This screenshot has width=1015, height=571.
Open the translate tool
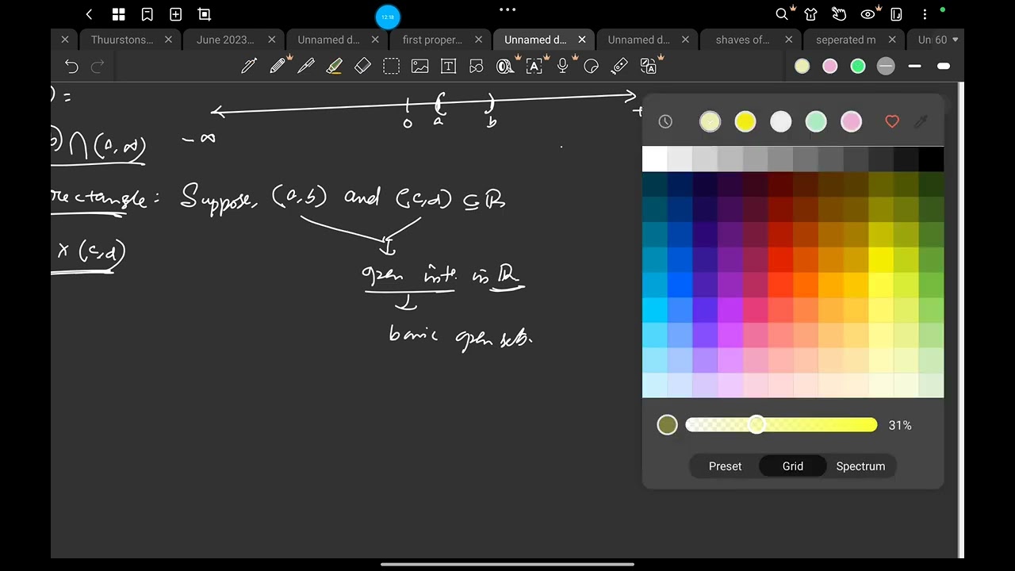(649, 67)
